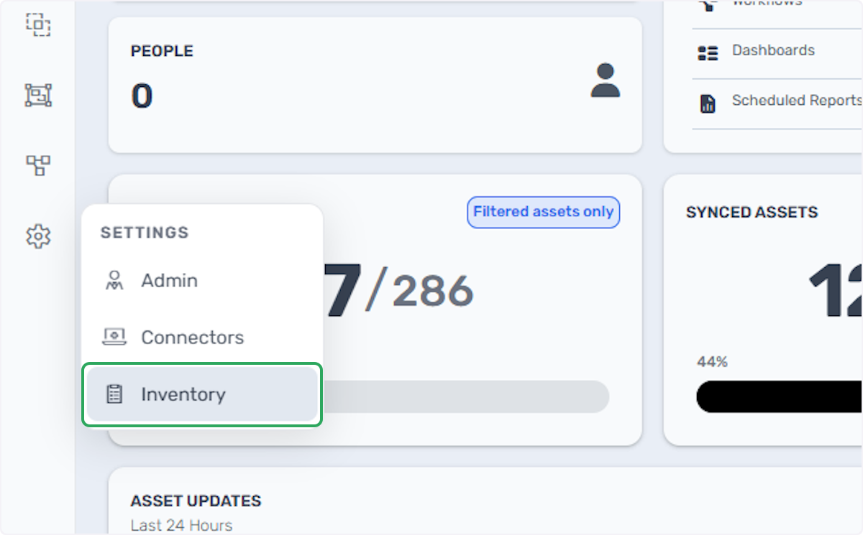The height and width of the screenshot is (535, 863).
Task: Choose Admin from Settings menu
Action: tap(202, 281)
